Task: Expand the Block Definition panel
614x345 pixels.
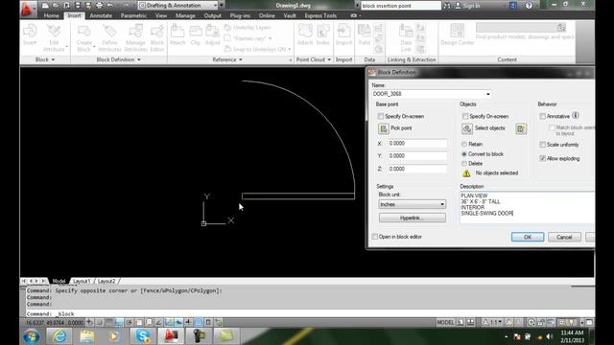Action: tap(118, 59)
